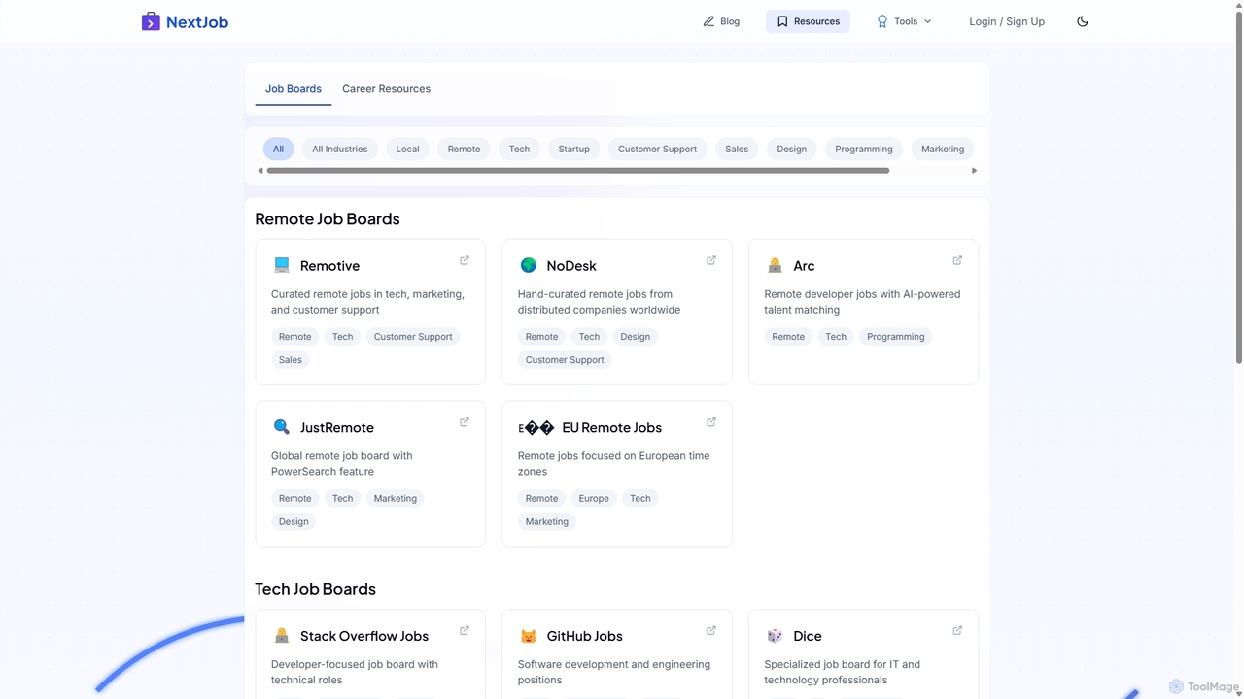Open the Dice external link icon
Viewport: 1244px width, 699px height.
click(x=957, y=630)
